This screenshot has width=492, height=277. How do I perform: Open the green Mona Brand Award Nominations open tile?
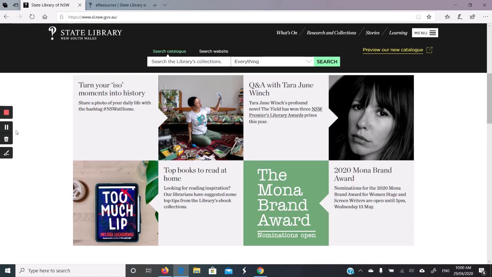tap(286, 203)
